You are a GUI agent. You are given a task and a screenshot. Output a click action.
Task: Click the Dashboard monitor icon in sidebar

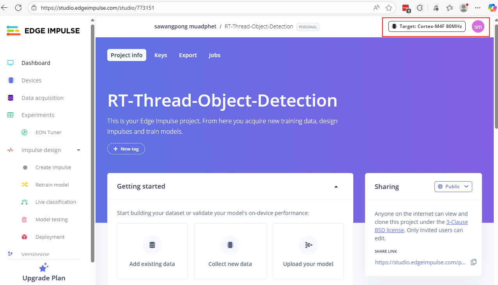11,63
